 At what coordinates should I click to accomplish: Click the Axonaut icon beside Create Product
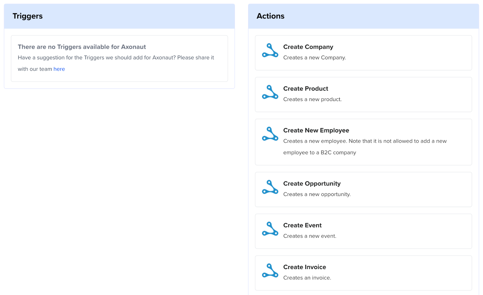[x=270, y=92]
